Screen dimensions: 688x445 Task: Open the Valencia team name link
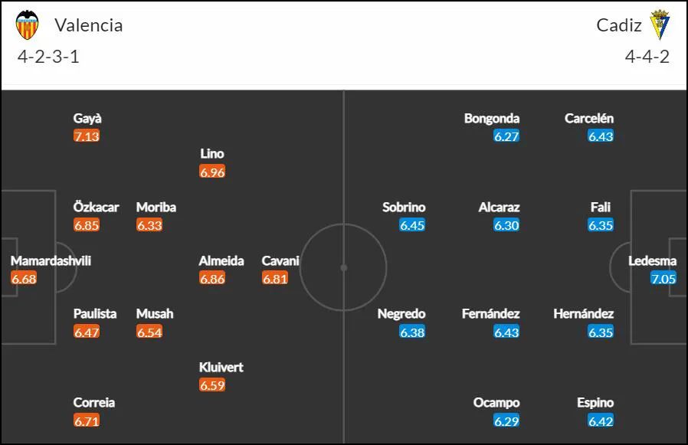click(89, 25)
